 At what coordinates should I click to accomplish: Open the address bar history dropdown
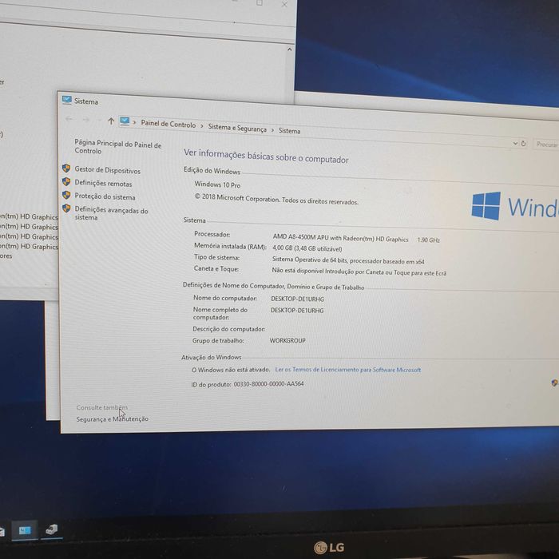point(515,143)
